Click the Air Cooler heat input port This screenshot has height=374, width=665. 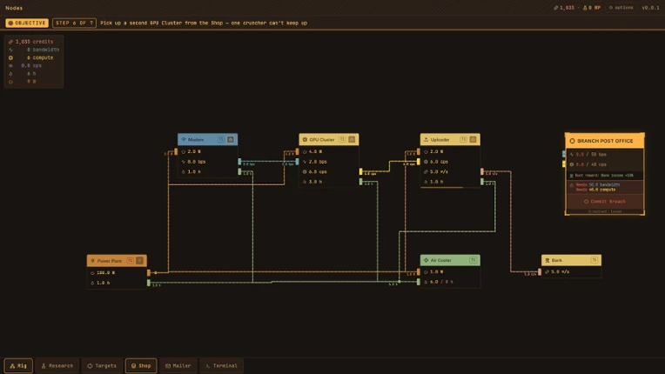tap(419, 282)
